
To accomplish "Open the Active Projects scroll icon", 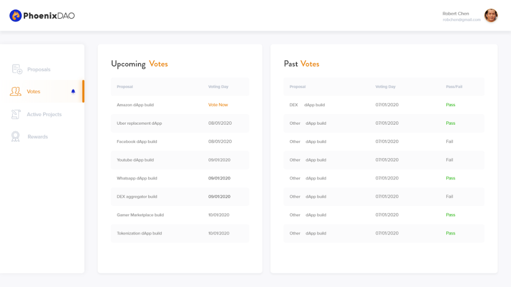I will point(16,114).
